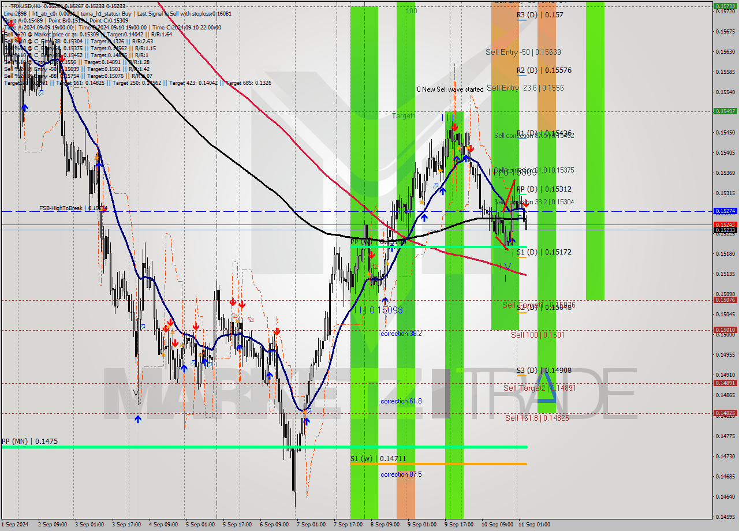Click the Sell Entry -23.6 | 0.1556 label
The height and width of the screenshot is (531, 739).
coord(525,88)
